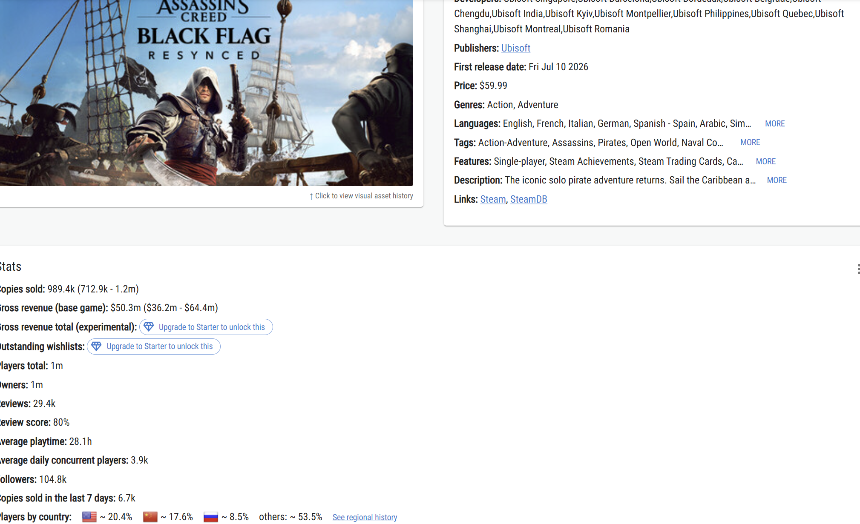Expand the Tags list with MORE
860x524 pixels.
click(x=750, y=143)
